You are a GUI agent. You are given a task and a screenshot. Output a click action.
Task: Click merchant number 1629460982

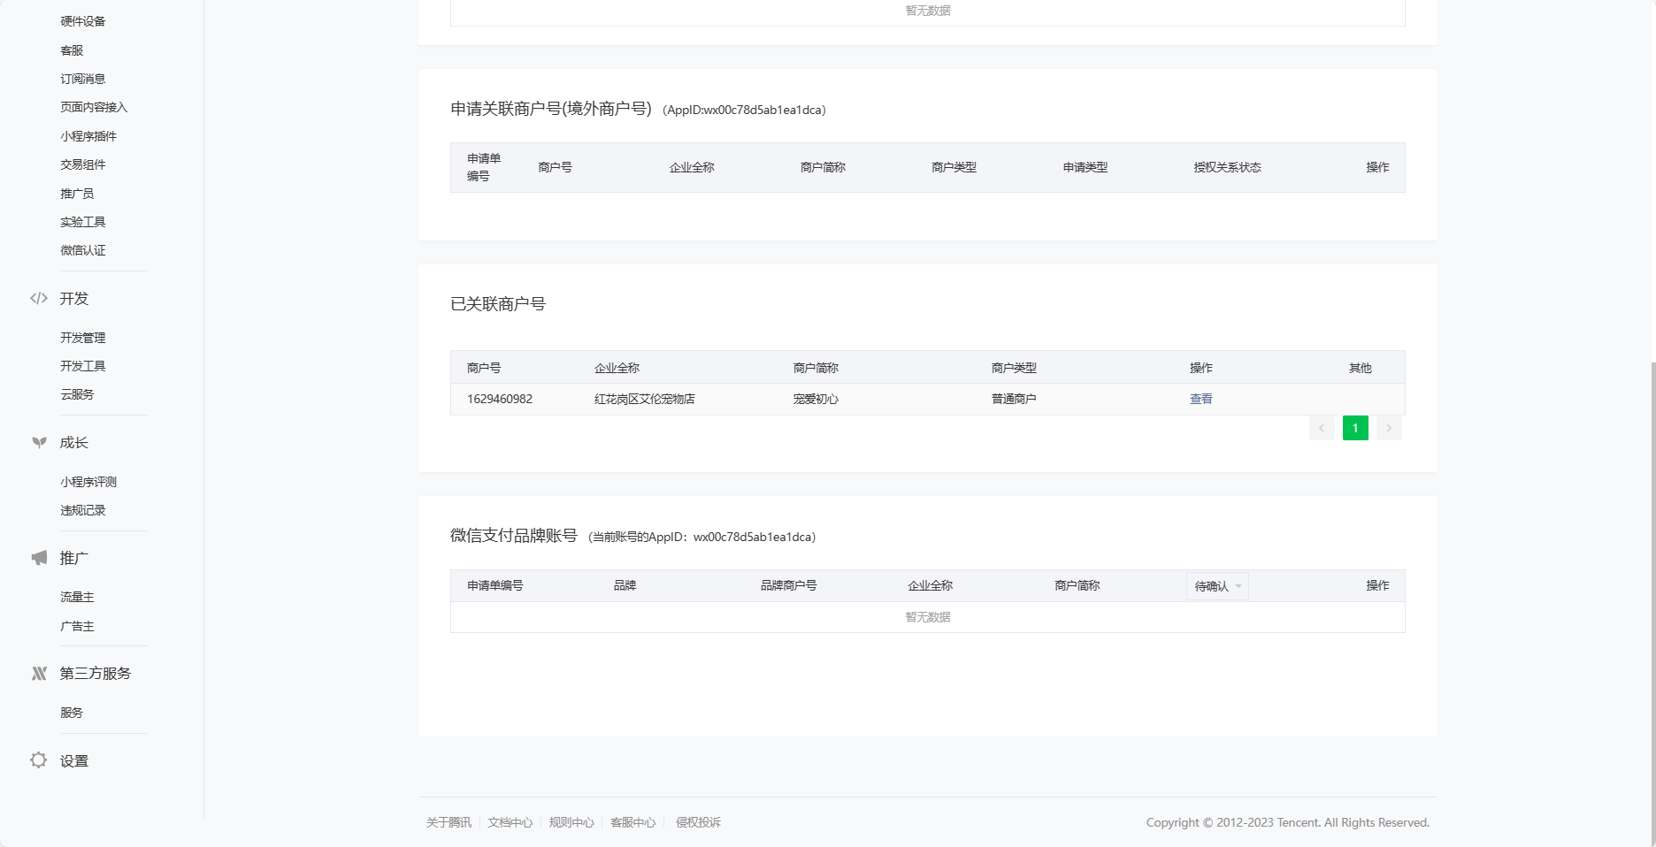click(x=500, y=399)
